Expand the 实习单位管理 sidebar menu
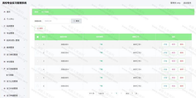Image resolution: width=196 pixels, height=98 pixels. (x=15, y=55)
